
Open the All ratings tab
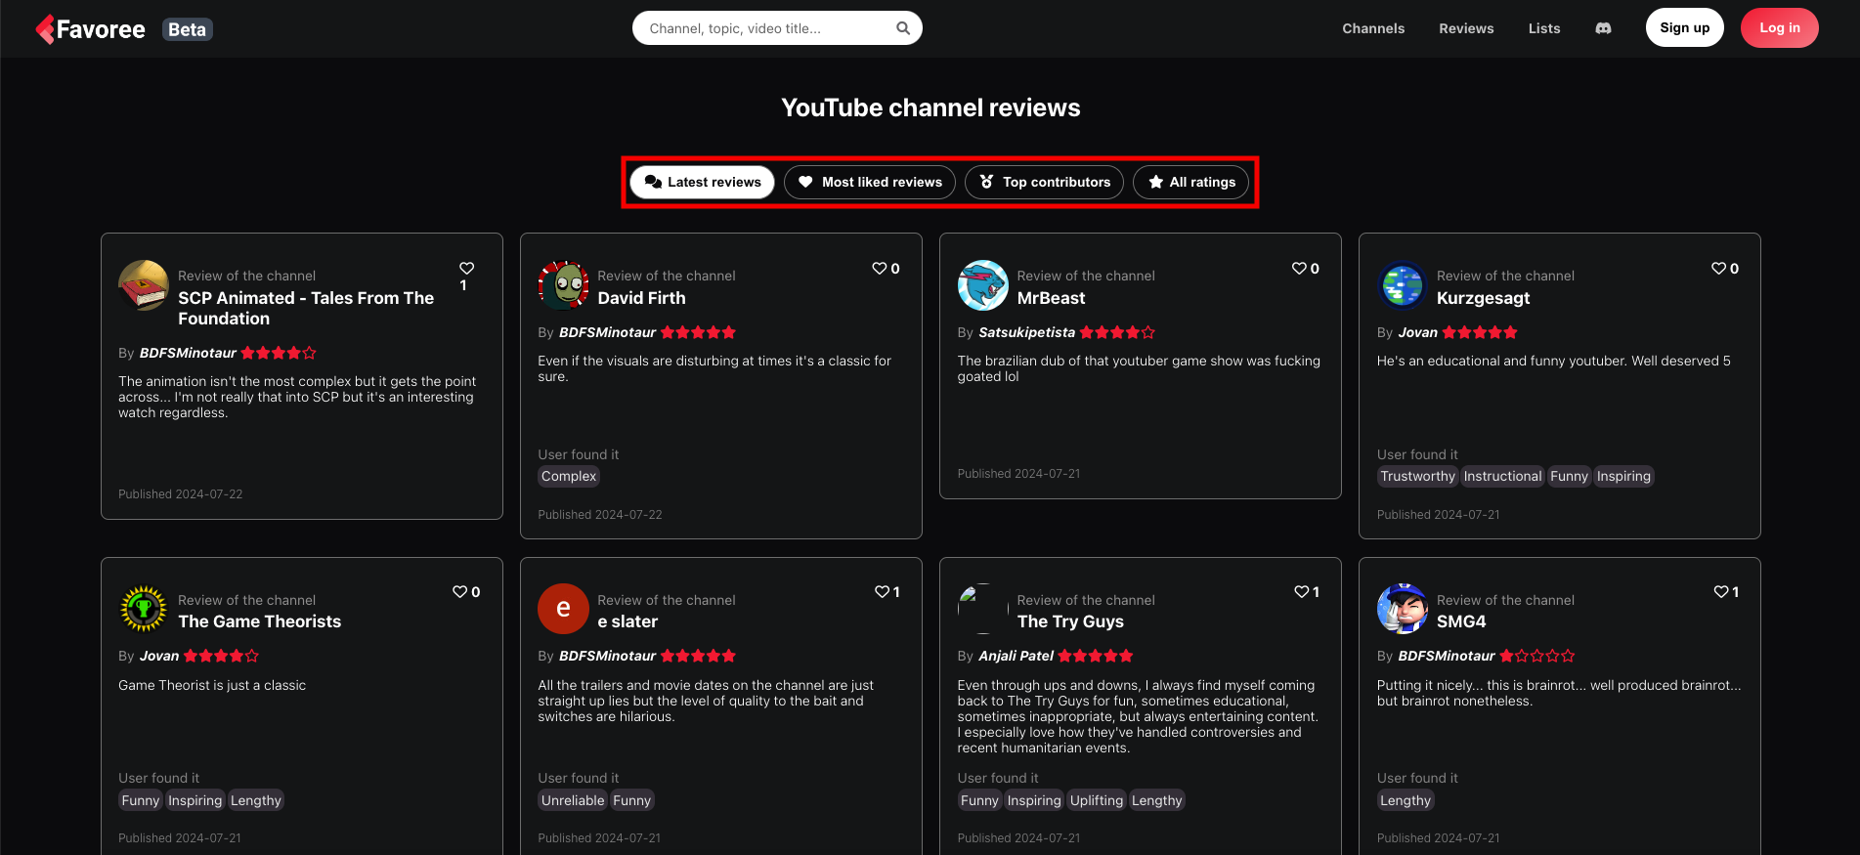(x=1190, y=182)
